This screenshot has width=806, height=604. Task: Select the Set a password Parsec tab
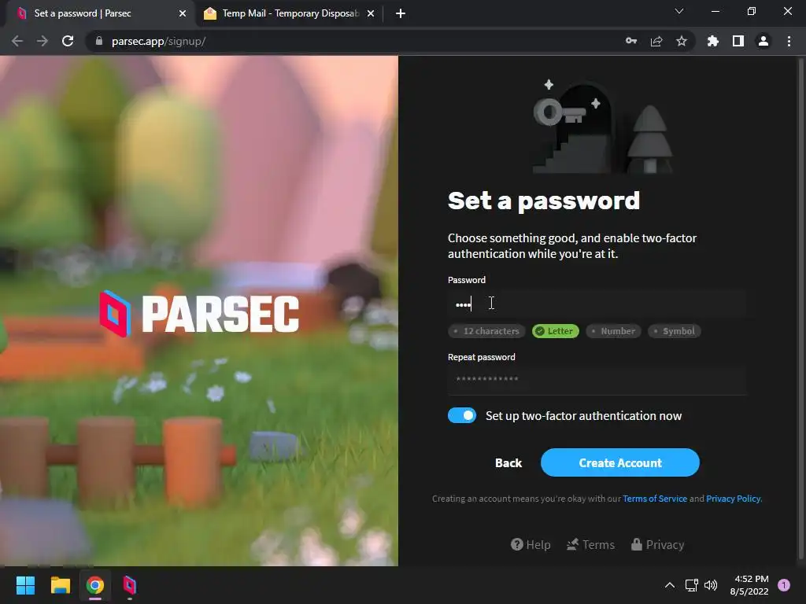tap(100, 13)
